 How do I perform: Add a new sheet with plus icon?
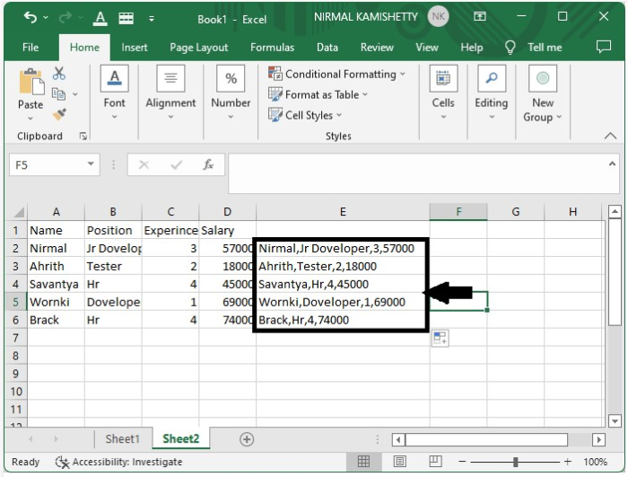pyautogui.click(x=247, y=439)
